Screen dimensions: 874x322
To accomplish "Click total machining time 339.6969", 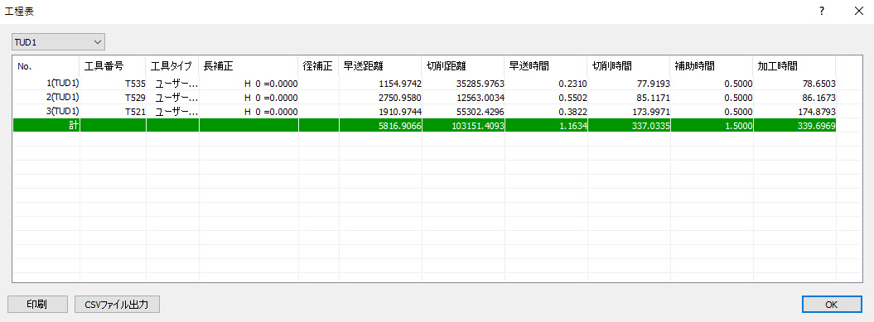I will coord(817,126).
